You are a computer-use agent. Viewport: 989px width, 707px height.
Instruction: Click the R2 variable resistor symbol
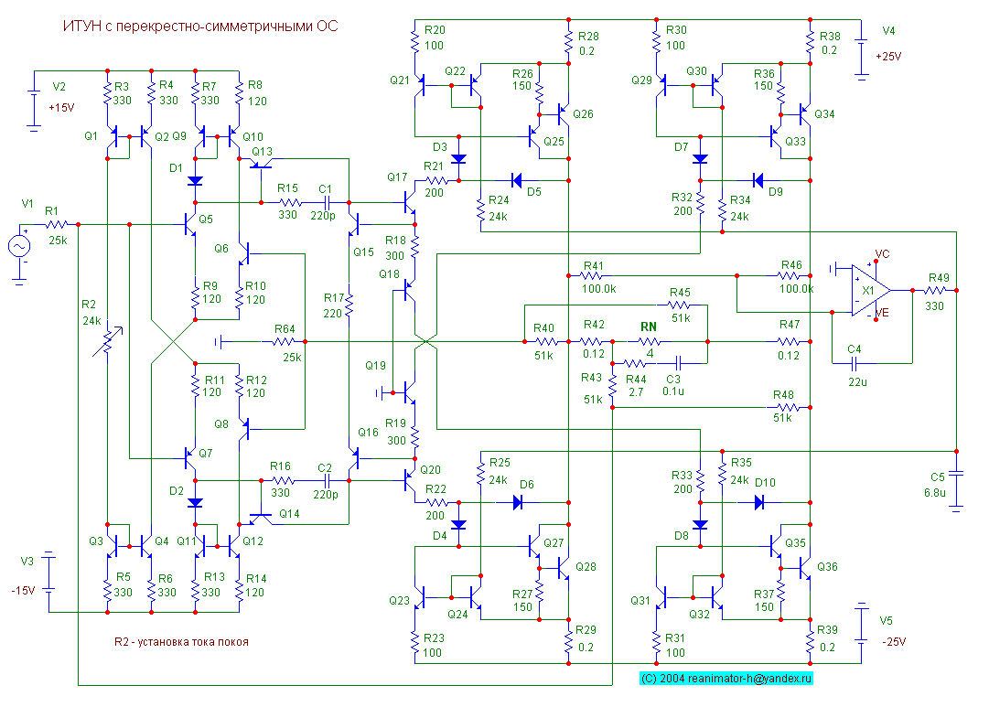[108, 341]
